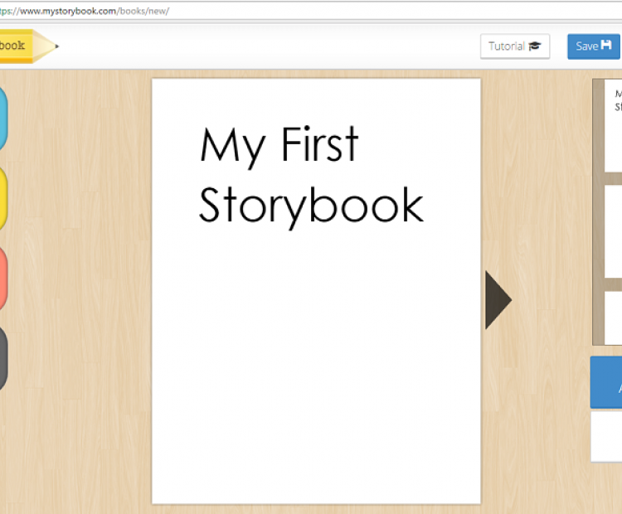Viewport: 622px width, 514px height.
Task: Select the dark gray tool tab
Action: point(3,358)
